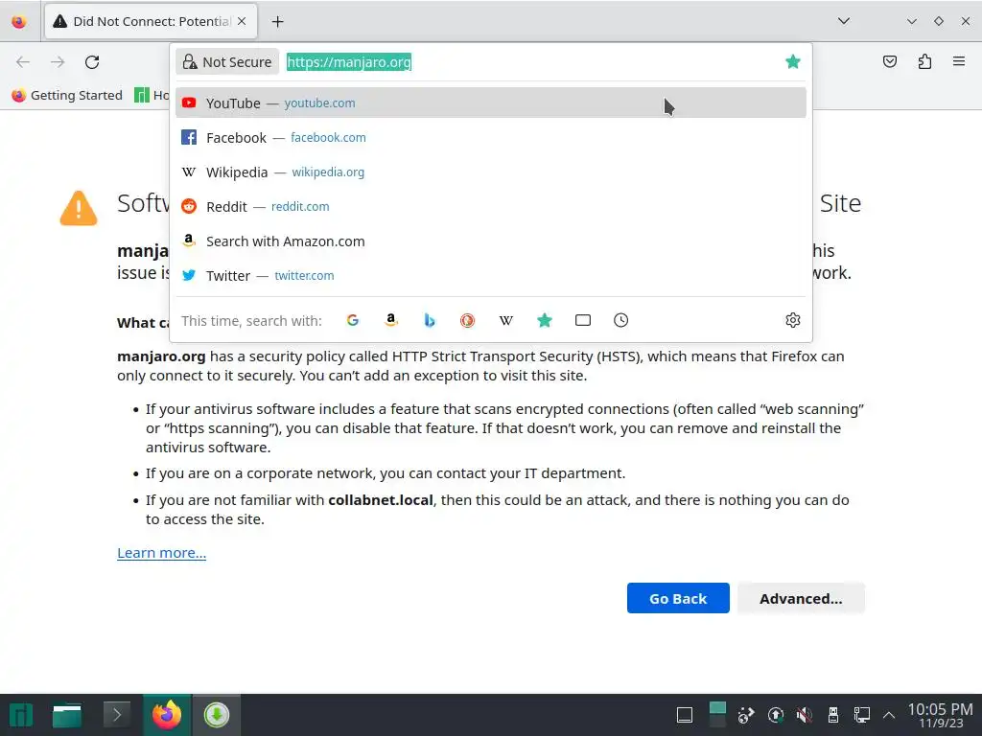This screenshot has width=982, height=736.
Task: Click the virtual desktop pager
Action: 717,715
